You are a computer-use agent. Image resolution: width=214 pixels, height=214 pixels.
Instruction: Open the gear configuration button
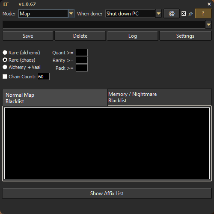click(x=172, y=14)
